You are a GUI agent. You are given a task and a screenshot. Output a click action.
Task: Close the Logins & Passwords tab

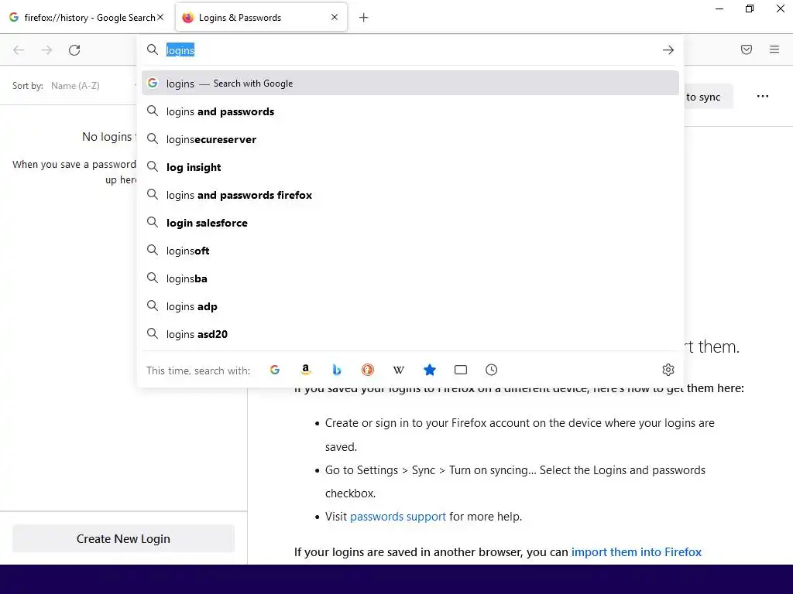[x=335, y=17]
